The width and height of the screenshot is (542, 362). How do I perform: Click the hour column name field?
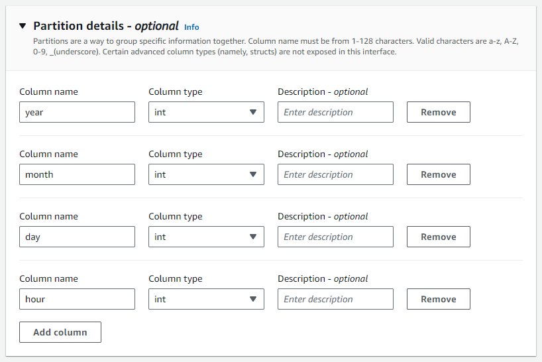click(x=77, y=299)
